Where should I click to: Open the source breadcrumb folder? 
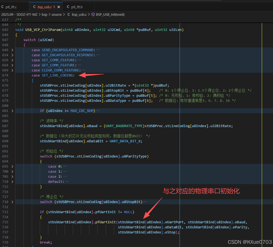[x=56, y=15]
